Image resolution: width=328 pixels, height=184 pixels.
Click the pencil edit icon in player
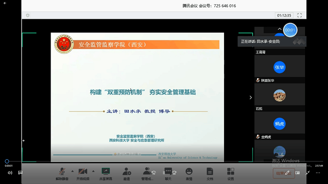[287, 173]
